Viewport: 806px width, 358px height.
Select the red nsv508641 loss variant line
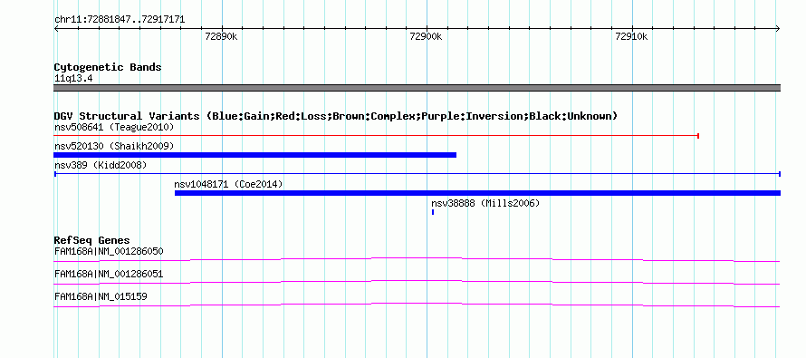[x=376, y=136]
